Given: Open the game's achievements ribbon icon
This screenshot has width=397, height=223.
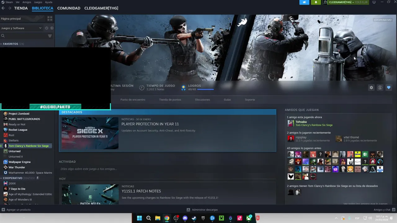Looking at the screenshot, I should click(x=183, y=88).
